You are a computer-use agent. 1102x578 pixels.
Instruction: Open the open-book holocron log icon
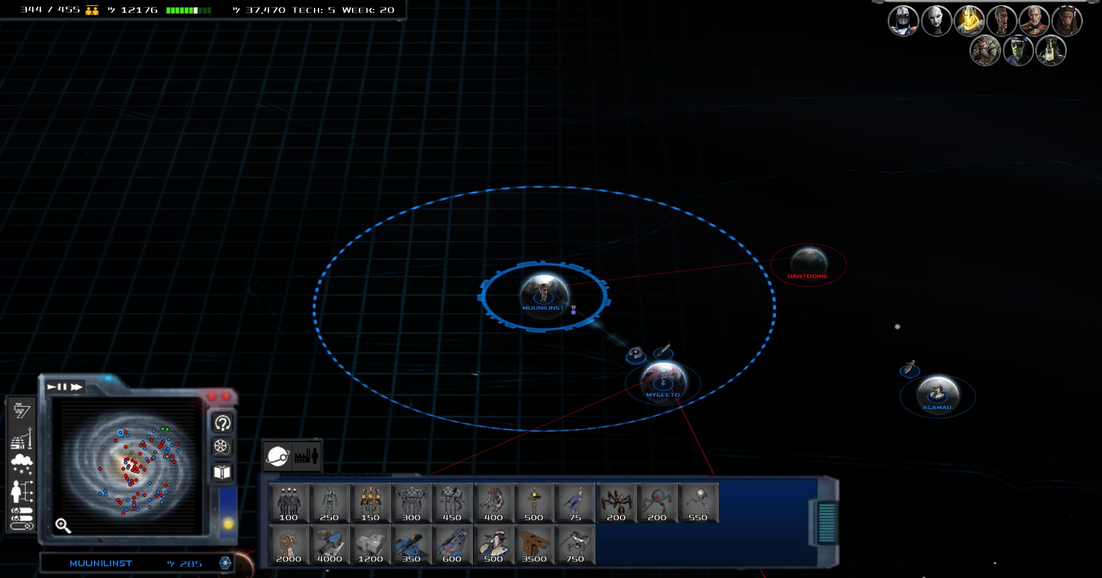pos(222,473)
